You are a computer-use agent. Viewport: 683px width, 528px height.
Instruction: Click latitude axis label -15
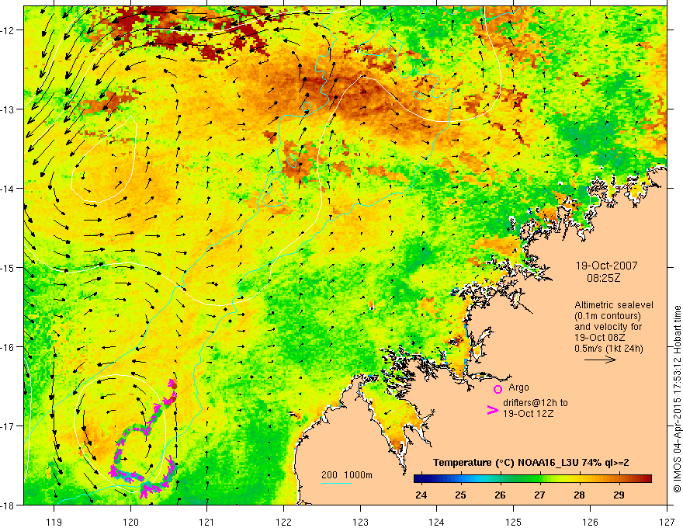9,267
